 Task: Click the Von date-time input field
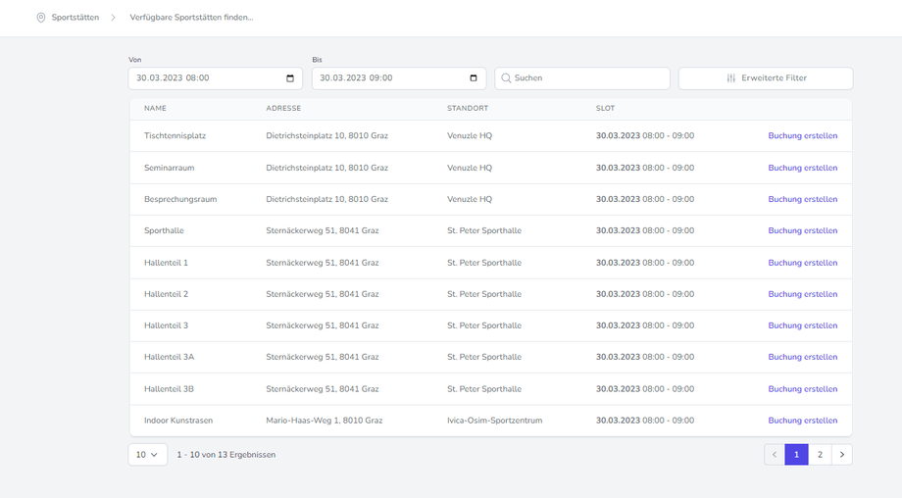pos(215,78)
